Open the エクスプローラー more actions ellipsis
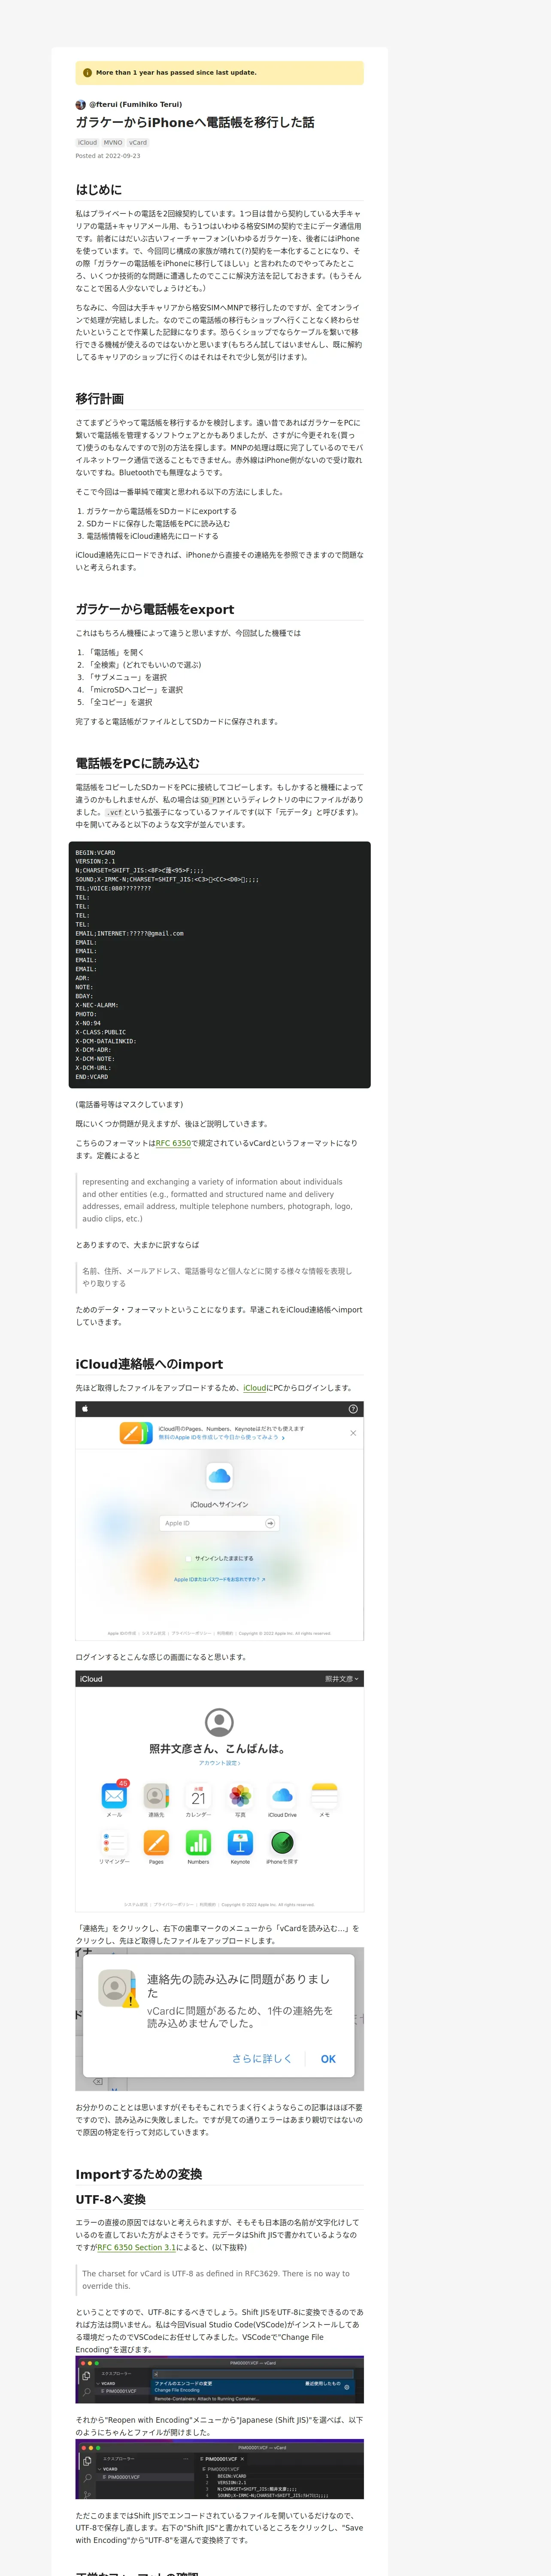 pyautogui.click(x=186, y=2458)
